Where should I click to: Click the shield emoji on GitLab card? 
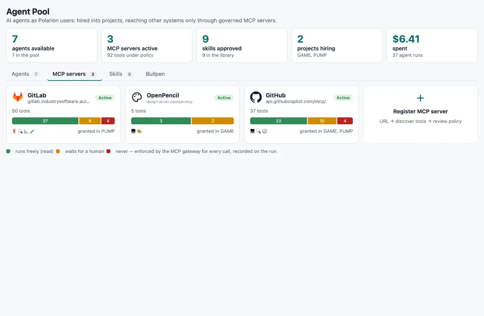(x=14, y=131)
